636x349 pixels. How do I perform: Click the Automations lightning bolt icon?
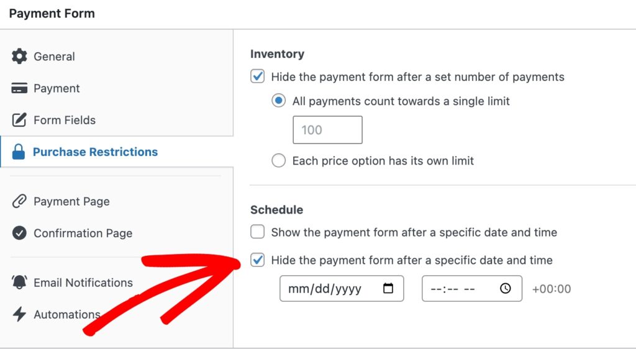(x=19, y=314)
